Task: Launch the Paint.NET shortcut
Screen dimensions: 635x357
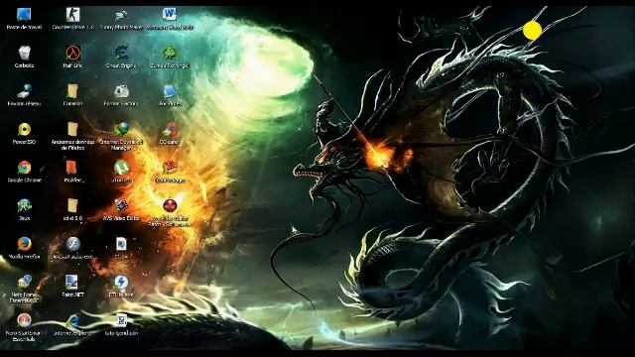Action: [71, 282]
